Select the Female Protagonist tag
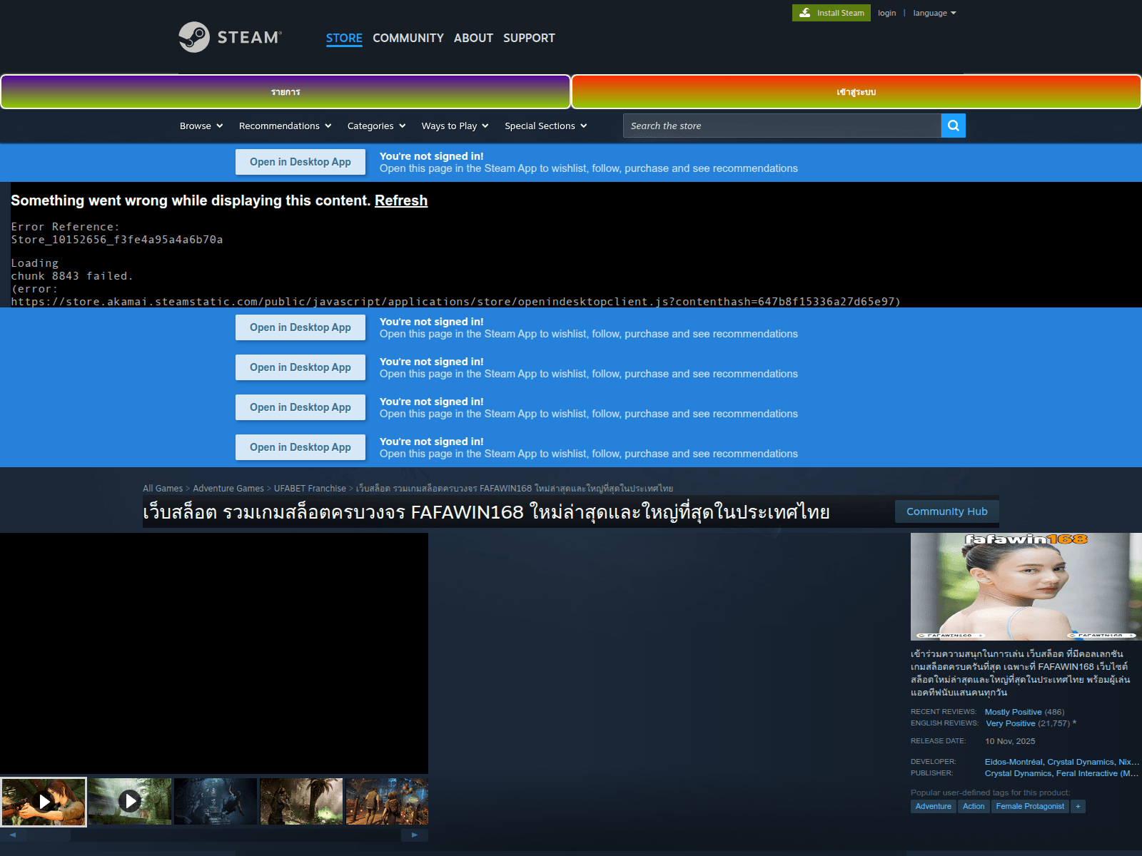This screenshot has height=856, width=1142. 1030,806
